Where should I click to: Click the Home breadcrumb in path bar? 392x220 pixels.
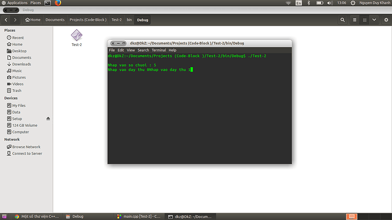pos(33,20)
